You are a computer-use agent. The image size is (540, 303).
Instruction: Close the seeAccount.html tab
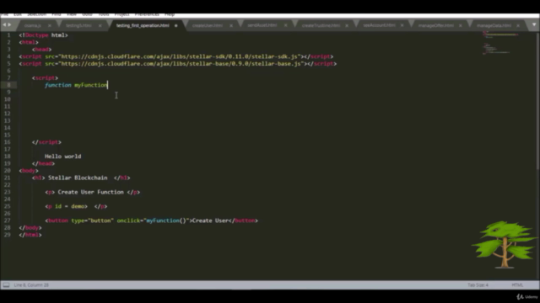tap(402, 25)
